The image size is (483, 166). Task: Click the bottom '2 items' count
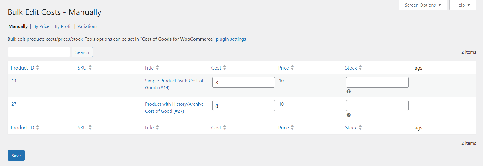(468, 143)
